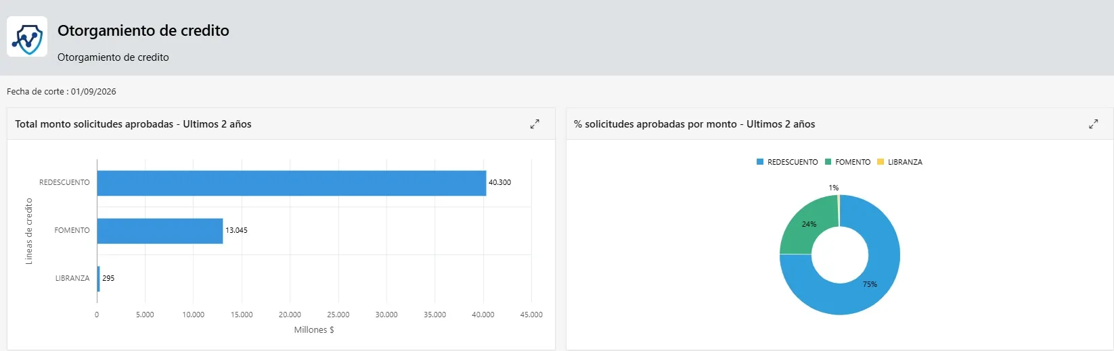Toggle REDESCUENTO legend entry in donut chart

click(x=787, y=162)
